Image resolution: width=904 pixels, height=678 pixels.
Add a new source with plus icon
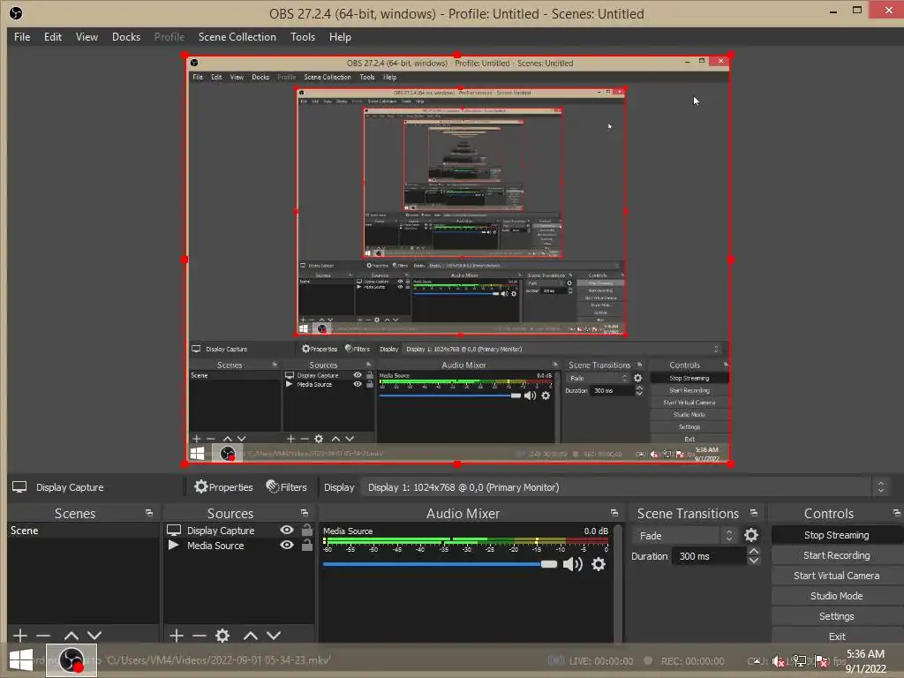[177, 636]
